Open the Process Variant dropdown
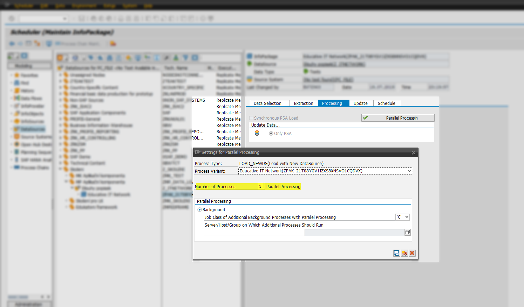524x307 pixels. [409, 171]
